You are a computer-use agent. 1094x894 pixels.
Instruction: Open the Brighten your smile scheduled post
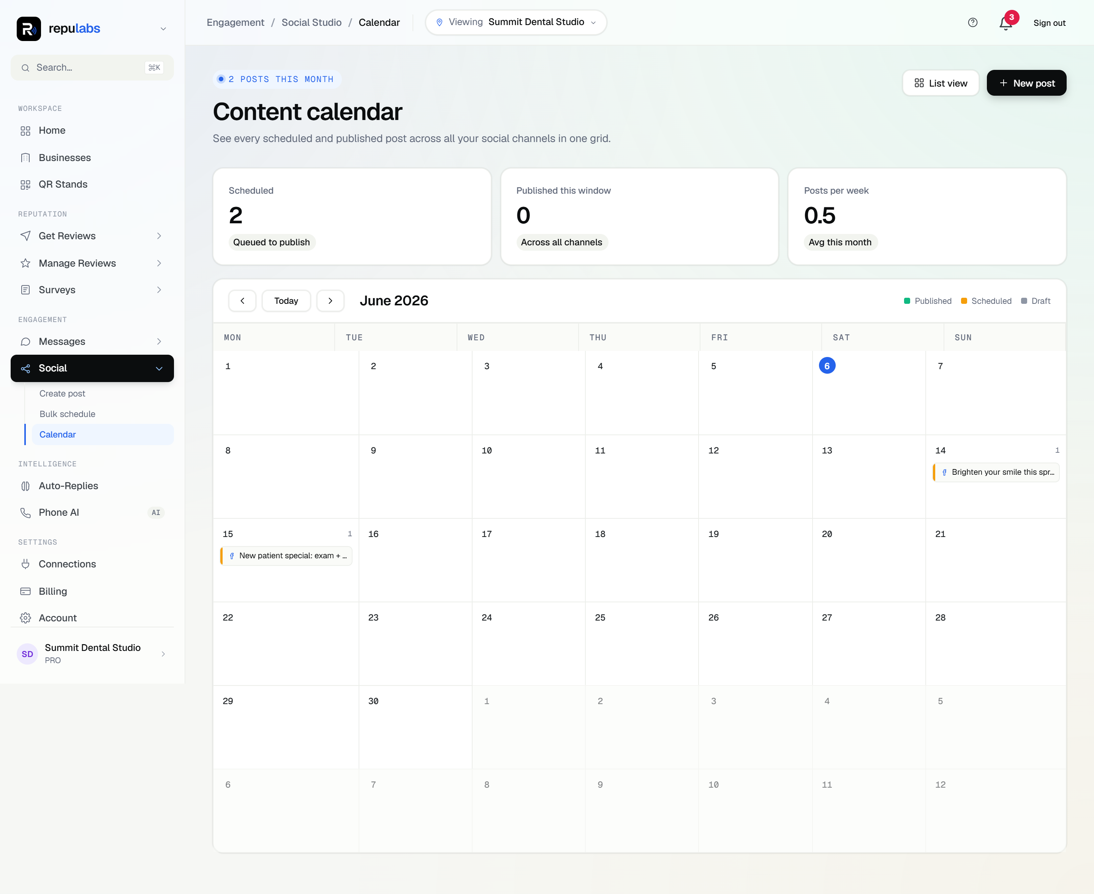click(996, 472)
